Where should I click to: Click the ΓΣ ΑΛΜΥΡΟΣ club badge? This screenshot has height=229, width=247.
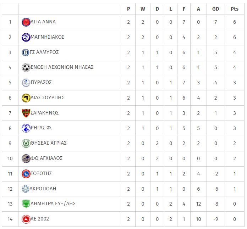(x=25, y=52)
